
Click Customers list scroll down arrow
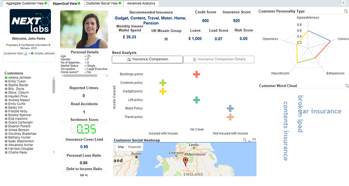pyautogui.click(x=54, y=152)
